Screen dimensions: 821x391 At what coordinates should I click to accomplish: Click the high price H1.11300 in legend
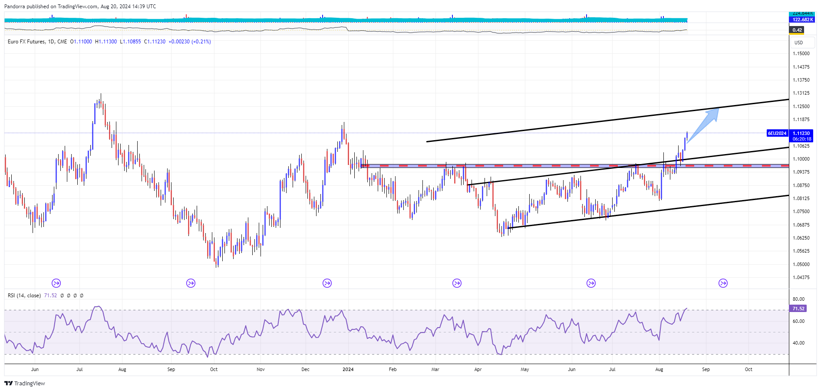106,42
